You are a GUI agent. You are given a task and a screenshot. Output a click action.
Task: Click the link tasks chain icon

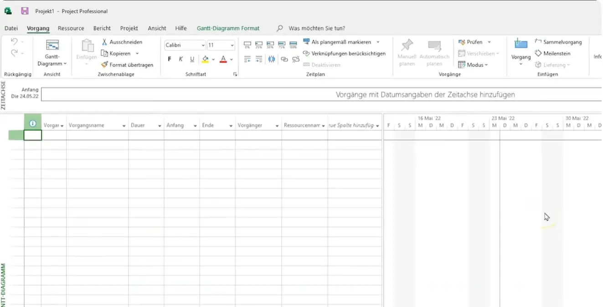coord(284,59)
